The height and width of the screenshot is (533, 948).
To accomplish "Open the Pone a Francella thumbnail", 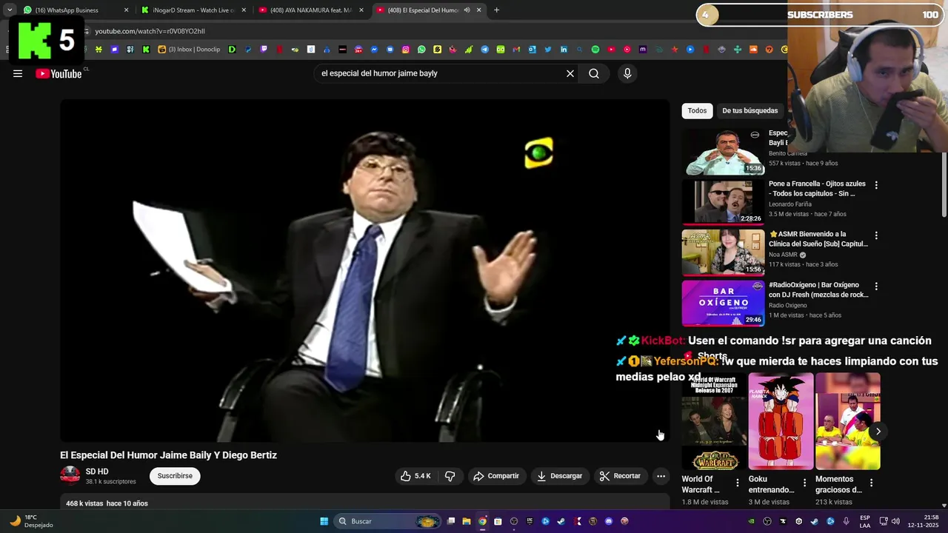I will pos(723,201).
